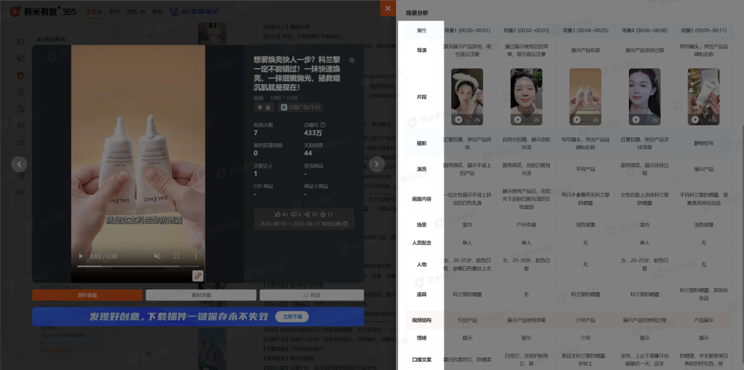Image resolution: width=744 pixels, height=370 pixels.
Task: Click the help icon beside 总曝光
Action: pos(323,125)
